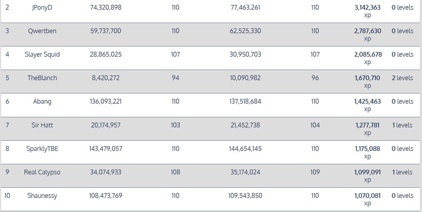Click Qwertben's 2,787,630 xp gain value
Image resolution: width=422 pixels, height=212 pixels.
[x=368, y=31]
